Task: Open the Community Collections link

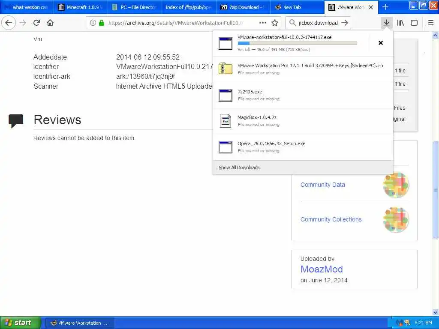Action: pyautogui.click(x=331, y=219)
